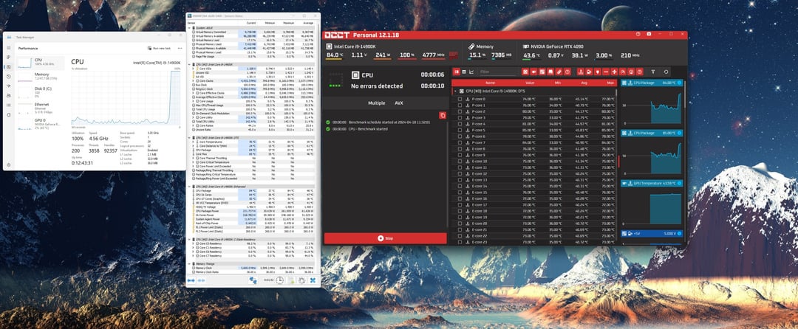This screenshot has height=329, width=798.
Task: Open App history icon in Task Manager sidebar
Action: [x=9, y=77]
